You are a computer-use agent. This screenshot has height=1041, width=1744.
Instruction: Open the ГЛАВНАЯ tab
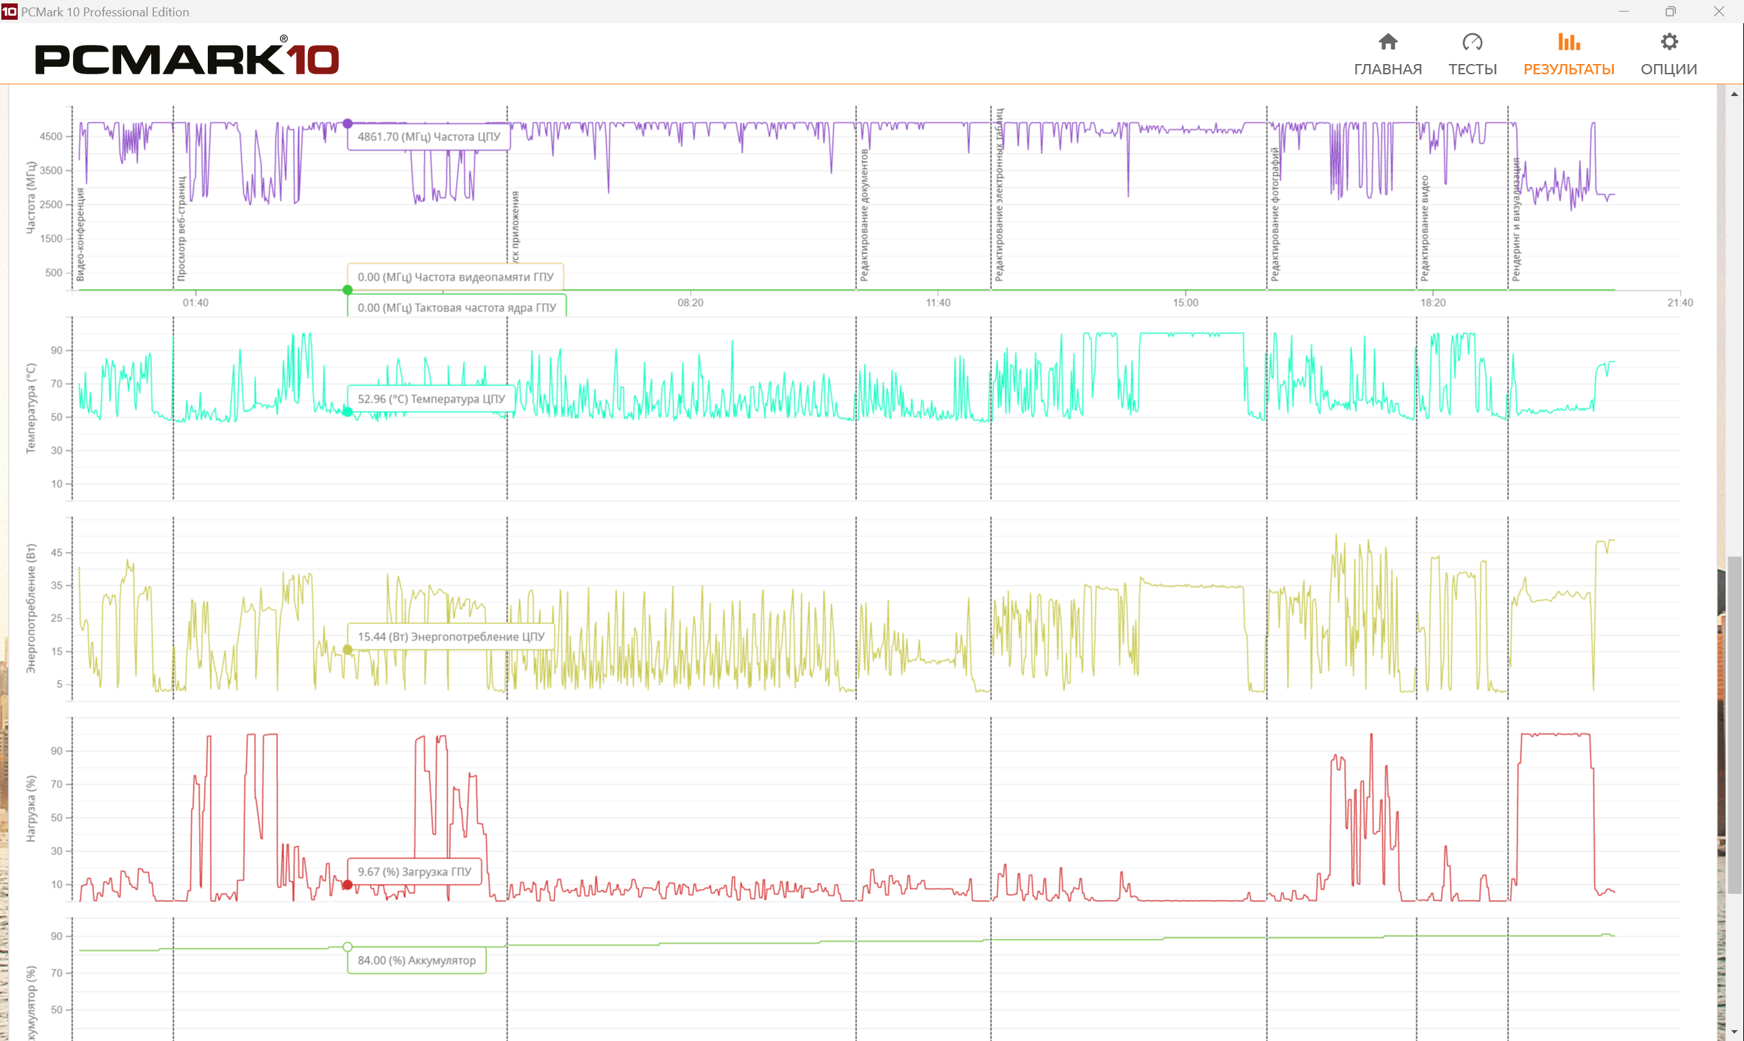(1387, 69)
